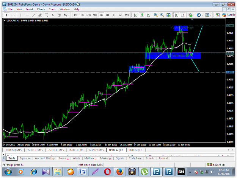Click the Windows Start button

click(8, 172)
